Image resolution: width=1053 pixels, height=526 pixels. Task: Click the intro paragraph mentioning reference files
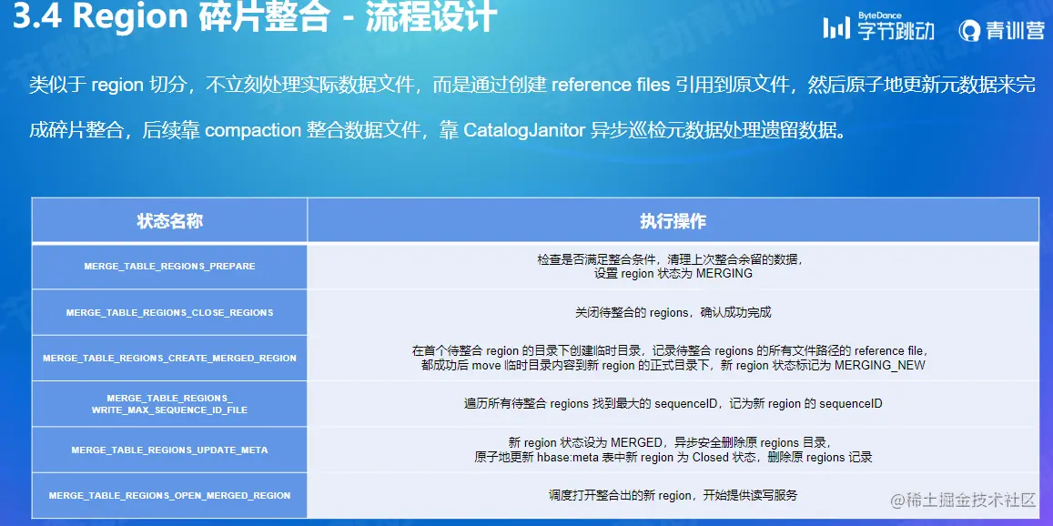(x=532, y=86)
